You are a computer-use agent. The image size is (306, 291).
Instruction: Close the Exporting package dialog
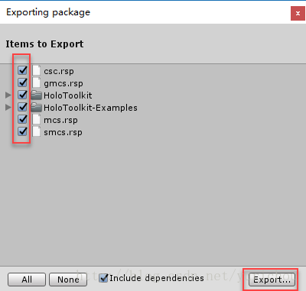[298, 13]
